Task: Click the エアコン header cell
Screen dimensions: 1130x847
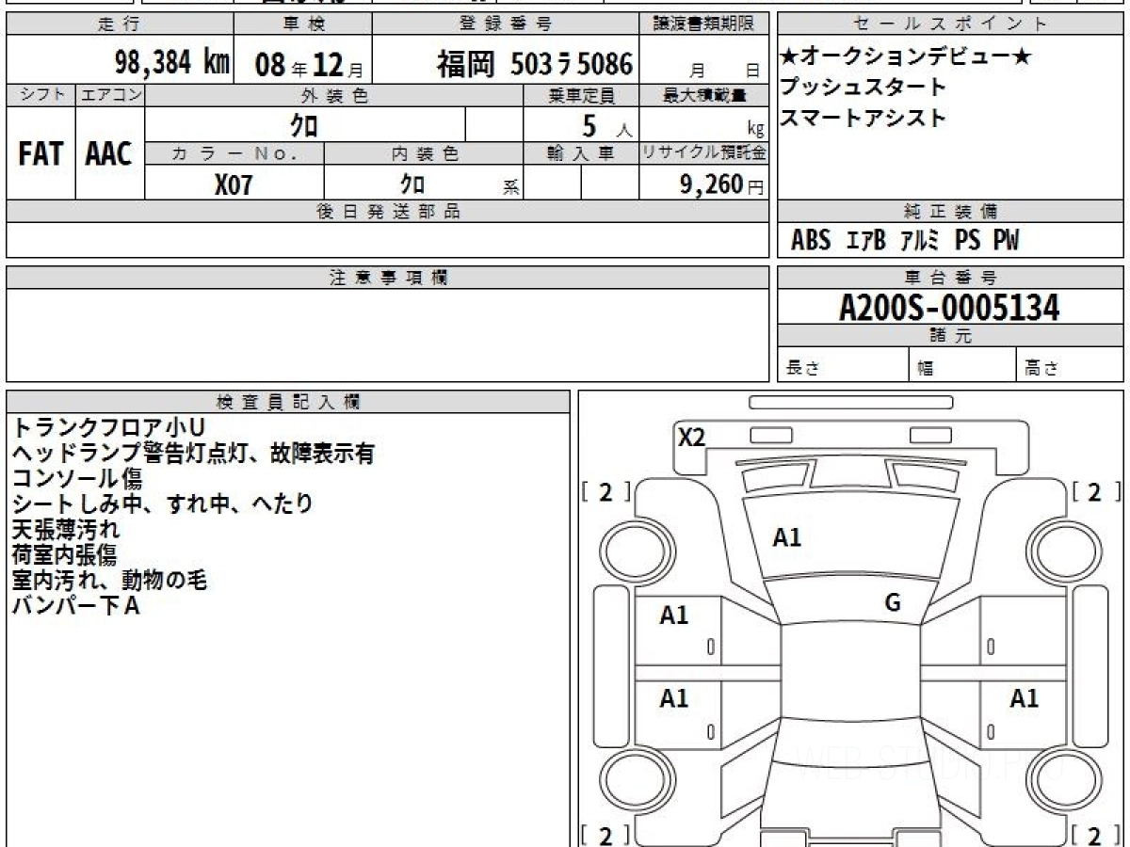Action: 110,95
